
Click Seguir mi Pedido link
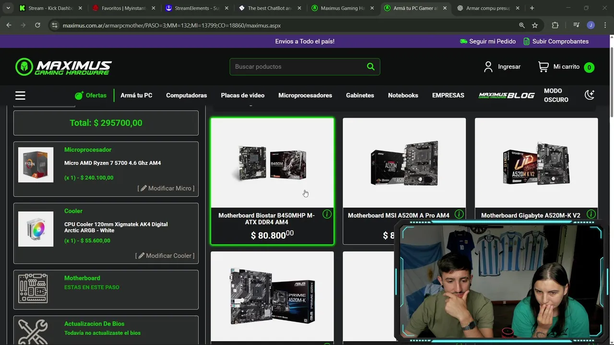point(493,41)
